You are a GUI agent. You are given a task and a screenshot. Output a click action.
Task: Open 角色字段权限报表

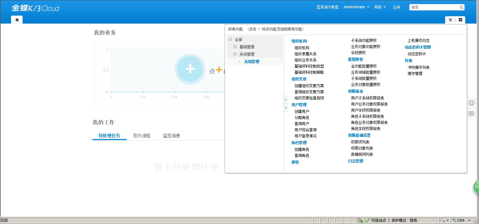point(366,129)
